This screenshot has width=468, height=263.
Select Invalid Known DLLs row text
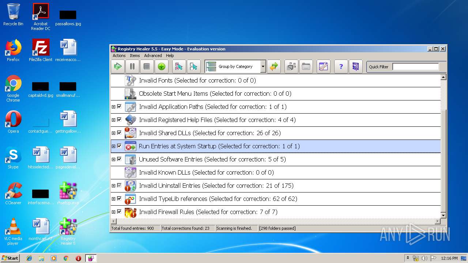206,172
